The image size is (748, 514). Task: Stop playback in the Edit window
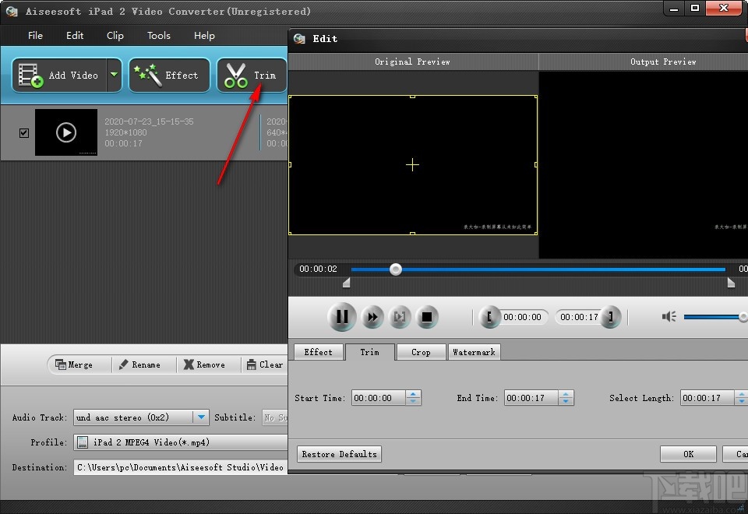coord(427,317)
